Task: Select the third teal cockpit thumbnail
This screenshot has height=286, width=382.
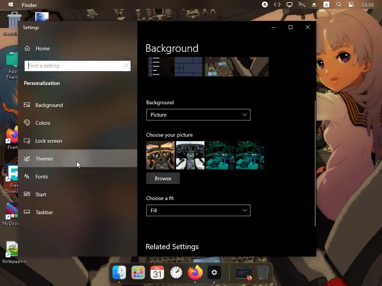Action: click(220, 155)
